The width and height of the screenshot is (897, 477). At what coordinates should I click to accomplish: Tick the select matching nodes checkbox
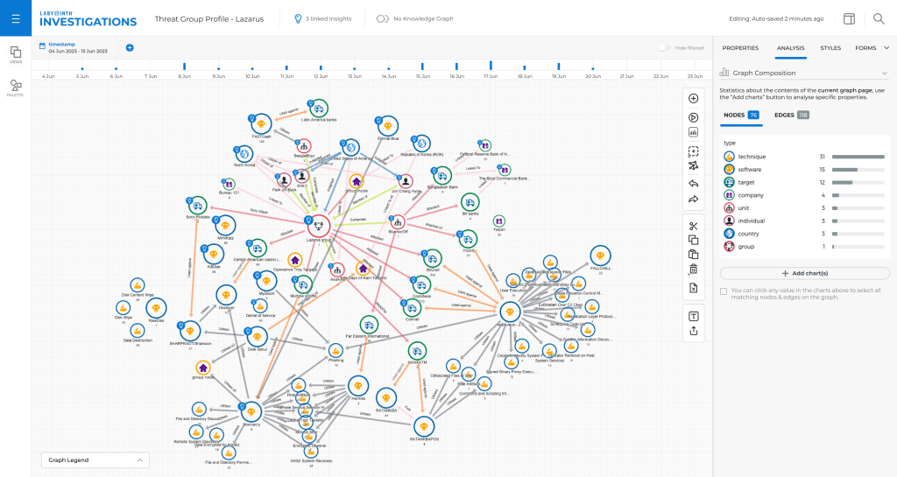tap(724, 291)
